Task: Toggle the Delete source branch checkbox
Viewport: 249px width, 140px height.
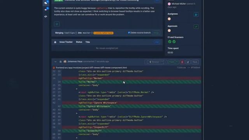Action: click(129, 33)
